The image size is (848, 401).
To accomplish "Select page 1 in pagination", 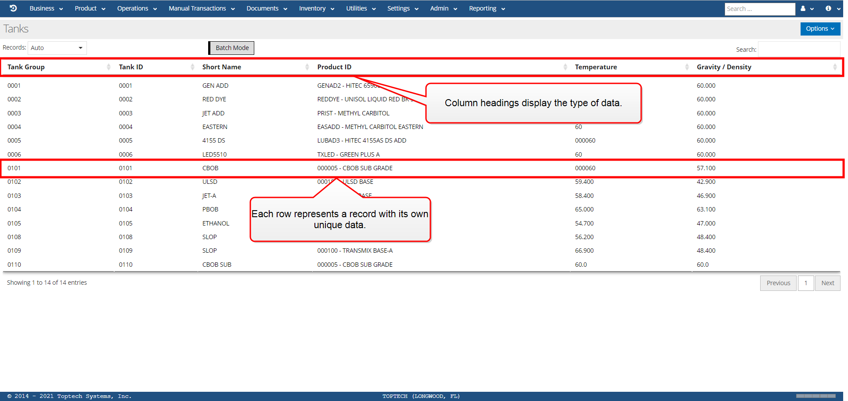I will click(805, 283).
